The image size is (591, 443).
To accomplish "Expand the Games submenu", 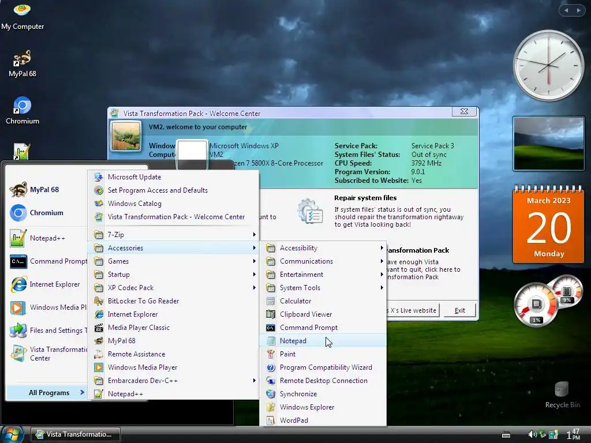I will click(173, 261).
